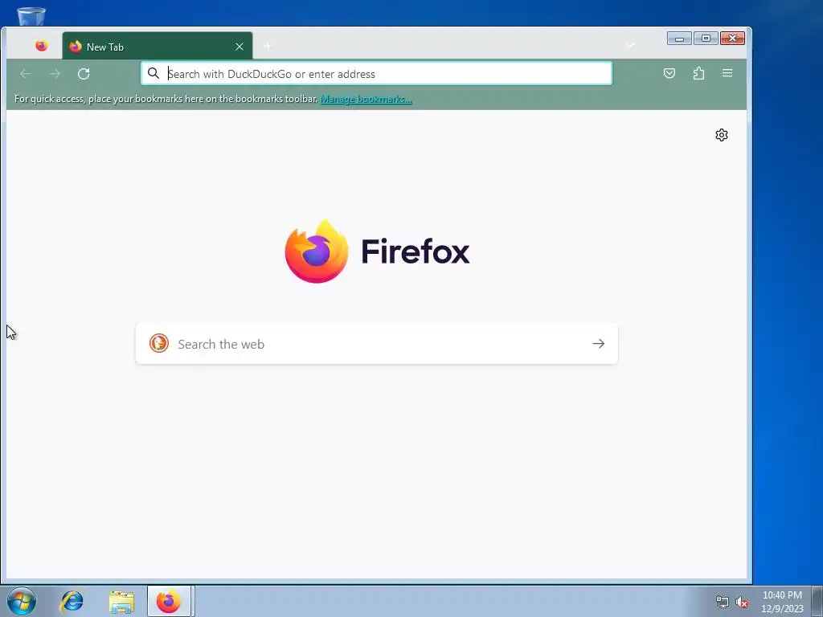Maximize the Firefox window
This screenshot has width=823, height=617.
pos(706,39)
